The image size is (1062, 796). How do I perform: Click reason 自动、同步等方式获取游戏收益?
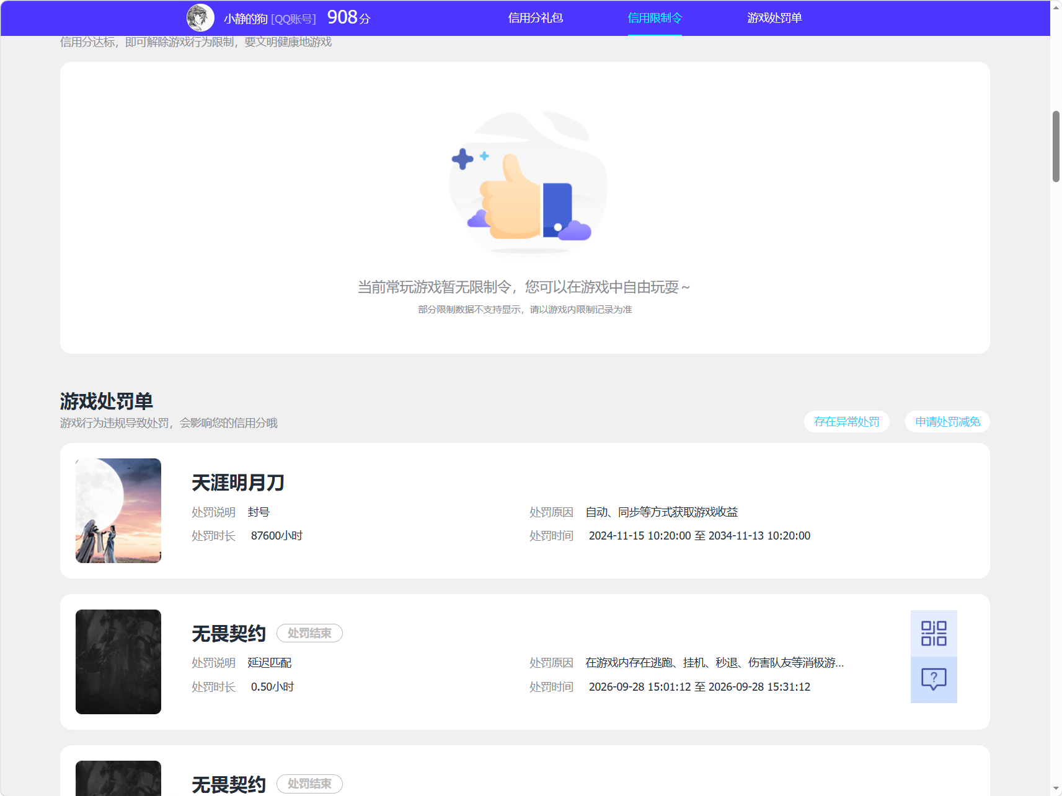(662, 512)
